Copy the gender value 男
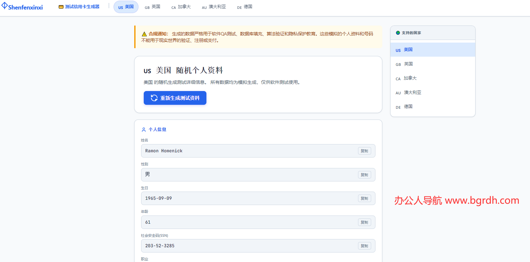Screen dimensions: 530x262 365,175
